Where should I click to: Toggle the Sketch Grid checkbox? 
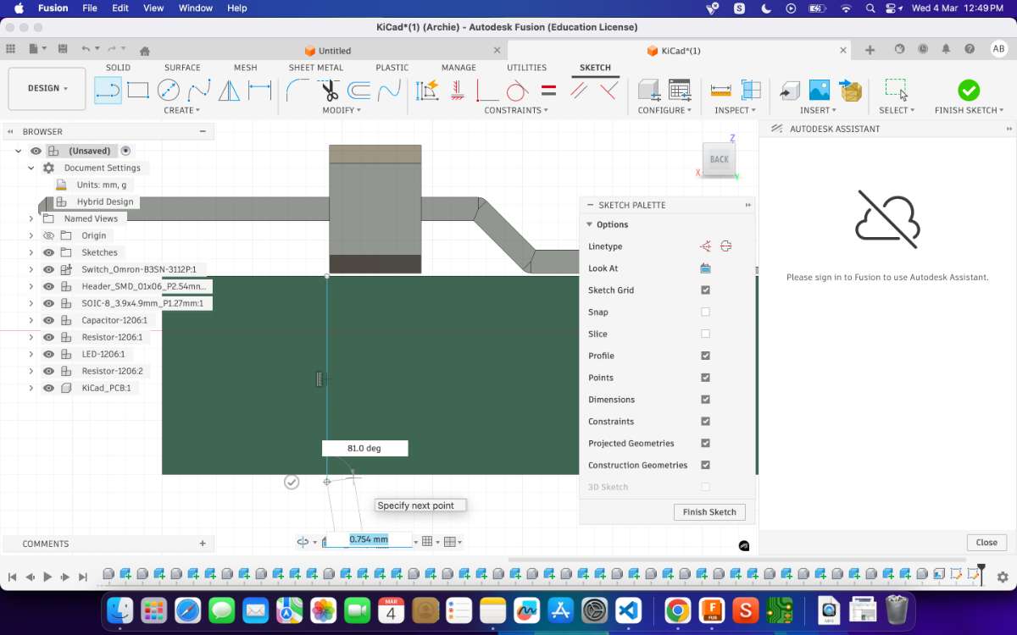(x=706, y=290)
